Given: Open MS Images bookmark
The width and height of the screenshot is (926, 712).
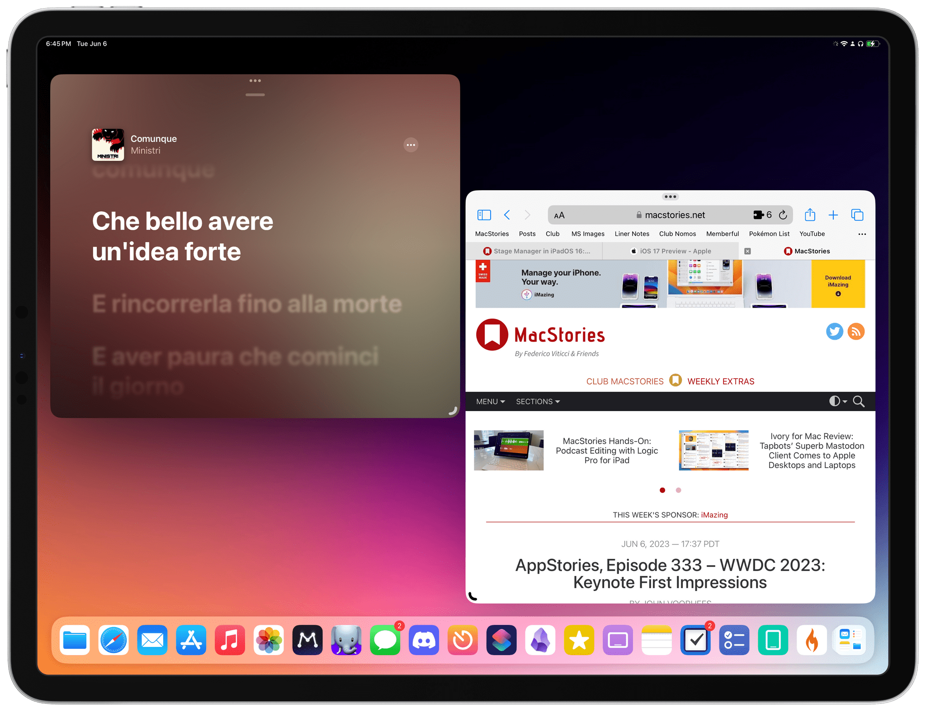Looking at the screenshot, I should pyautogui.click(x=588, y=234).
